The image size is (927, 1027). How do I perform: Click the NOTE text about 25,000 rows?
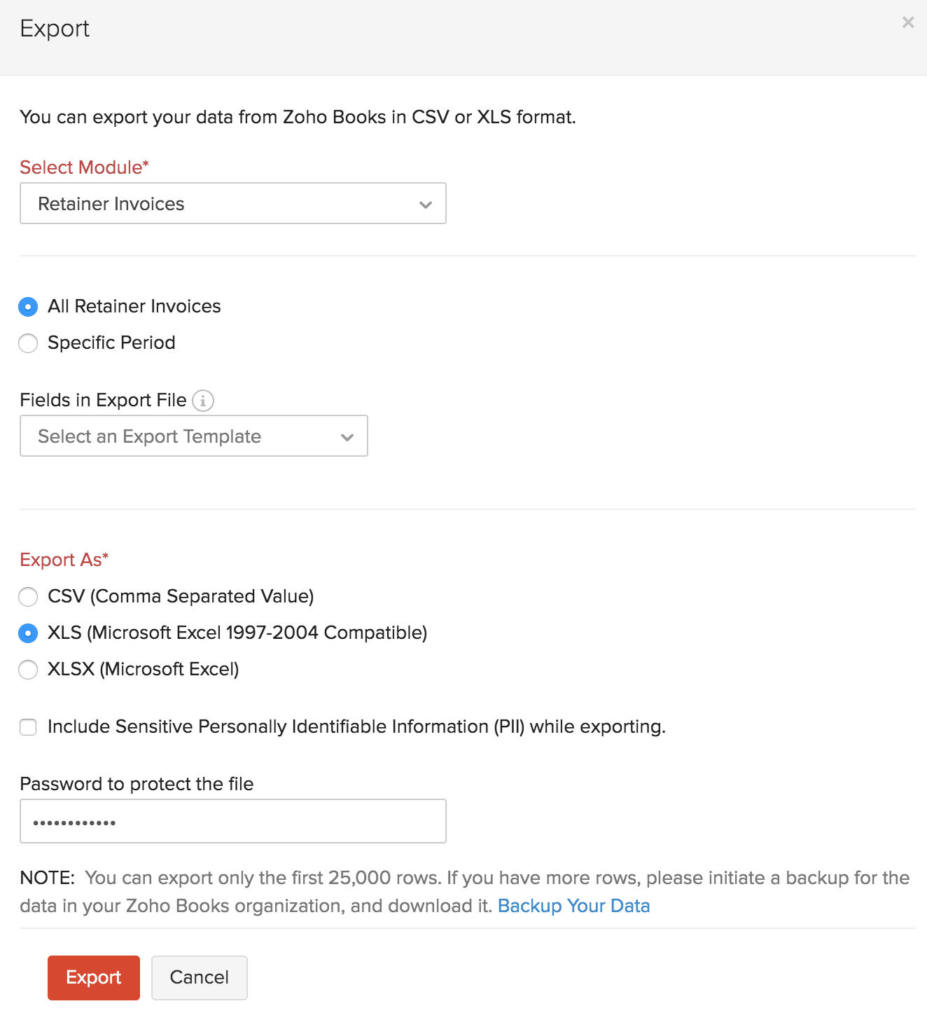point(462,891)
